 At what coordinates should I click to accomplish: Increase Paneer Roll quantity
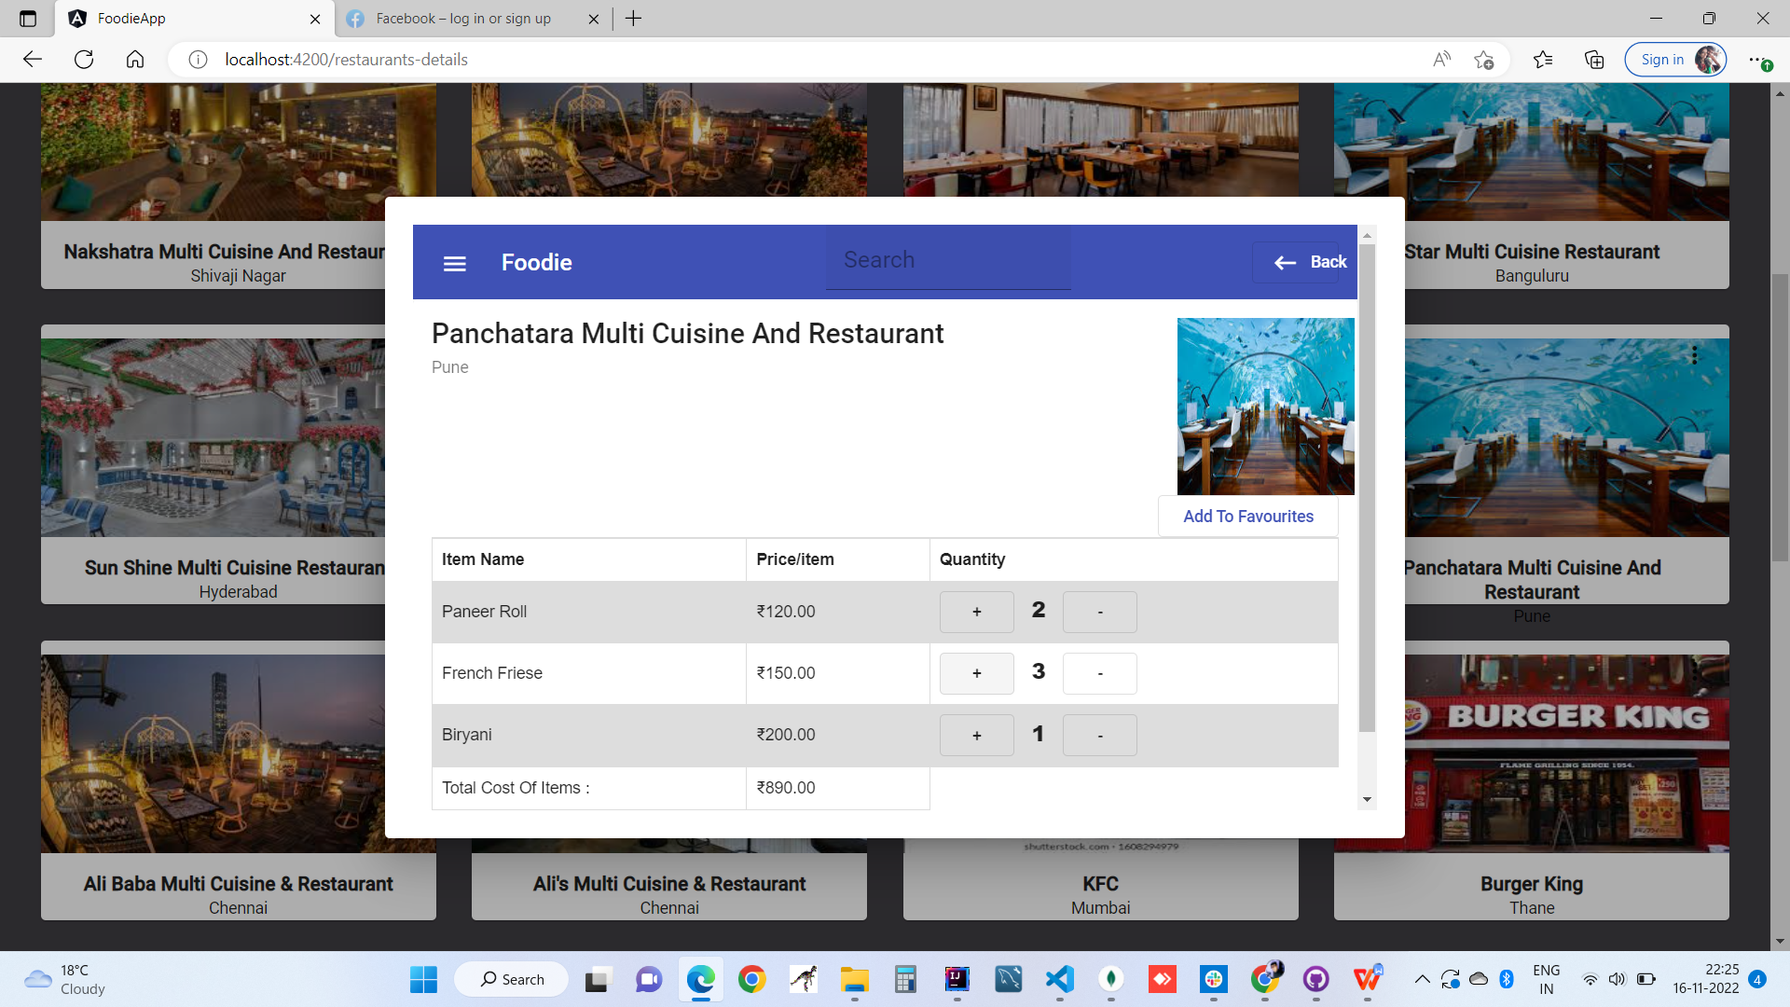[976, 612]
